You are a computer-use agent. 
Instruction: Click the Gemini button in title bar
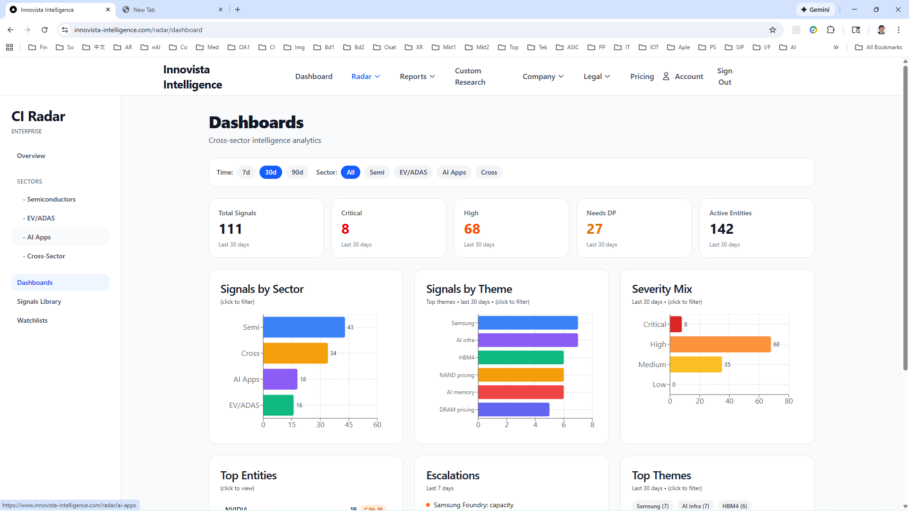coord(815,9)
